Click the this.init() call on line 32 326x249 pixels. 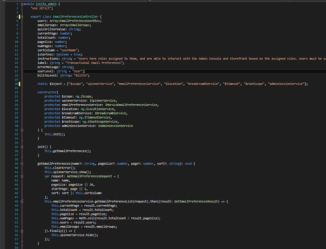[54, 134]
